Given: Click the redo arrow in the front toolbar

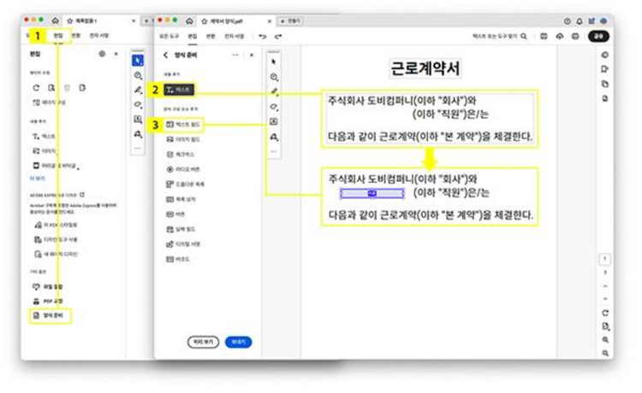Looking at the screenshot, I should (278, 37).
